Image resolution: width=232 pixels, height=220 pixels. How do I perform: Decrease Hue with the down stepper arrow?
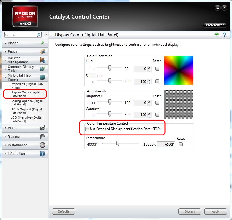(149, 71)
